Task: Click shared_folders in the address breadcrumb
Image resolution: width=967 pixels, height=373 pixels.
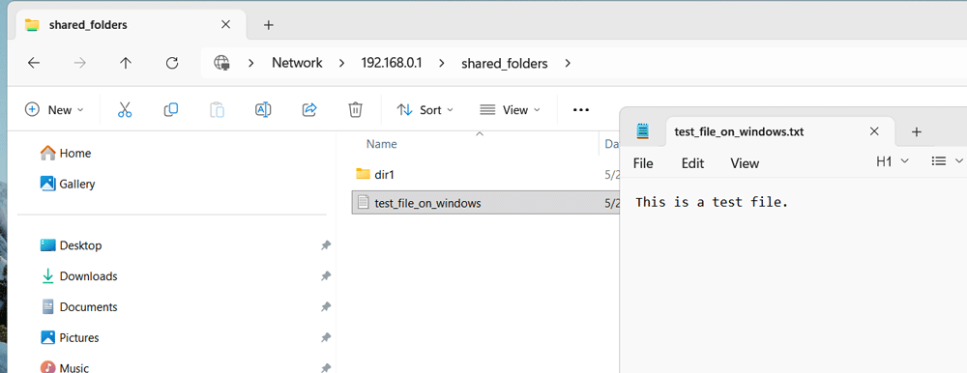Action: 505,64
